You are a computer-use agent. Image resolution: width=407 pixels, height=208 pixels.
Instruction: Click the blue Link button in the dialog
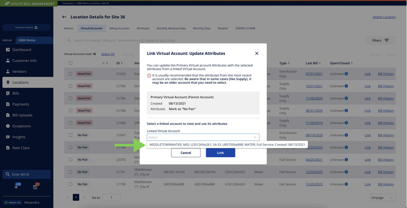tap(221, 153)
